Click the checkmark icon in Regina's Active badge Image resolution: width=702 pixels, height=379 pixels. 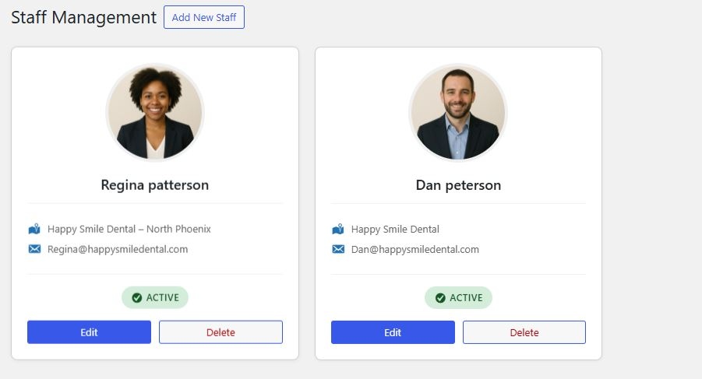[137, 298]
